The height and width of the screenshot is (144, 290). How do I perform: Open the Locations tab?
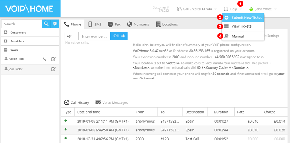[167, 24]
